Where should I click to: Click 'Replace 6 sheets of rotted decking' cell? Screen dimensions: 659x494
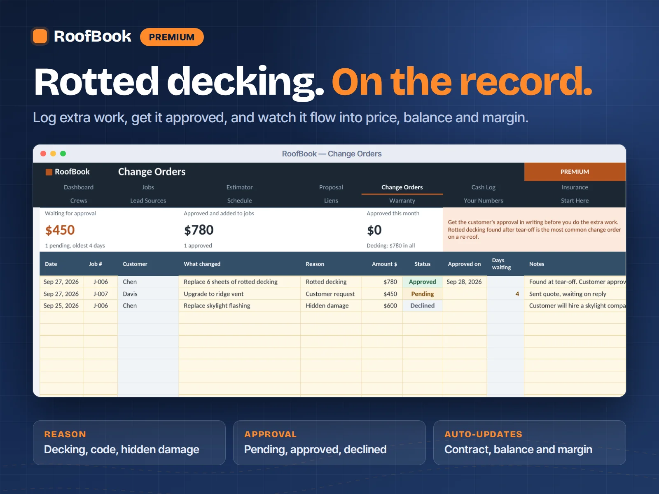point(239,282)
